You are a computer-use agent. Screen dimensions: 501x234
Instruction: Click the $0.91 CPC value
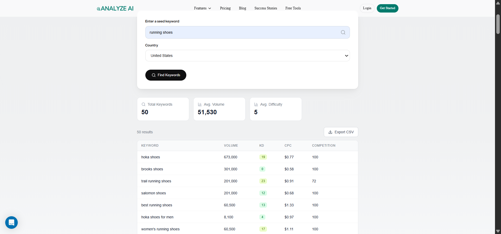289,181
